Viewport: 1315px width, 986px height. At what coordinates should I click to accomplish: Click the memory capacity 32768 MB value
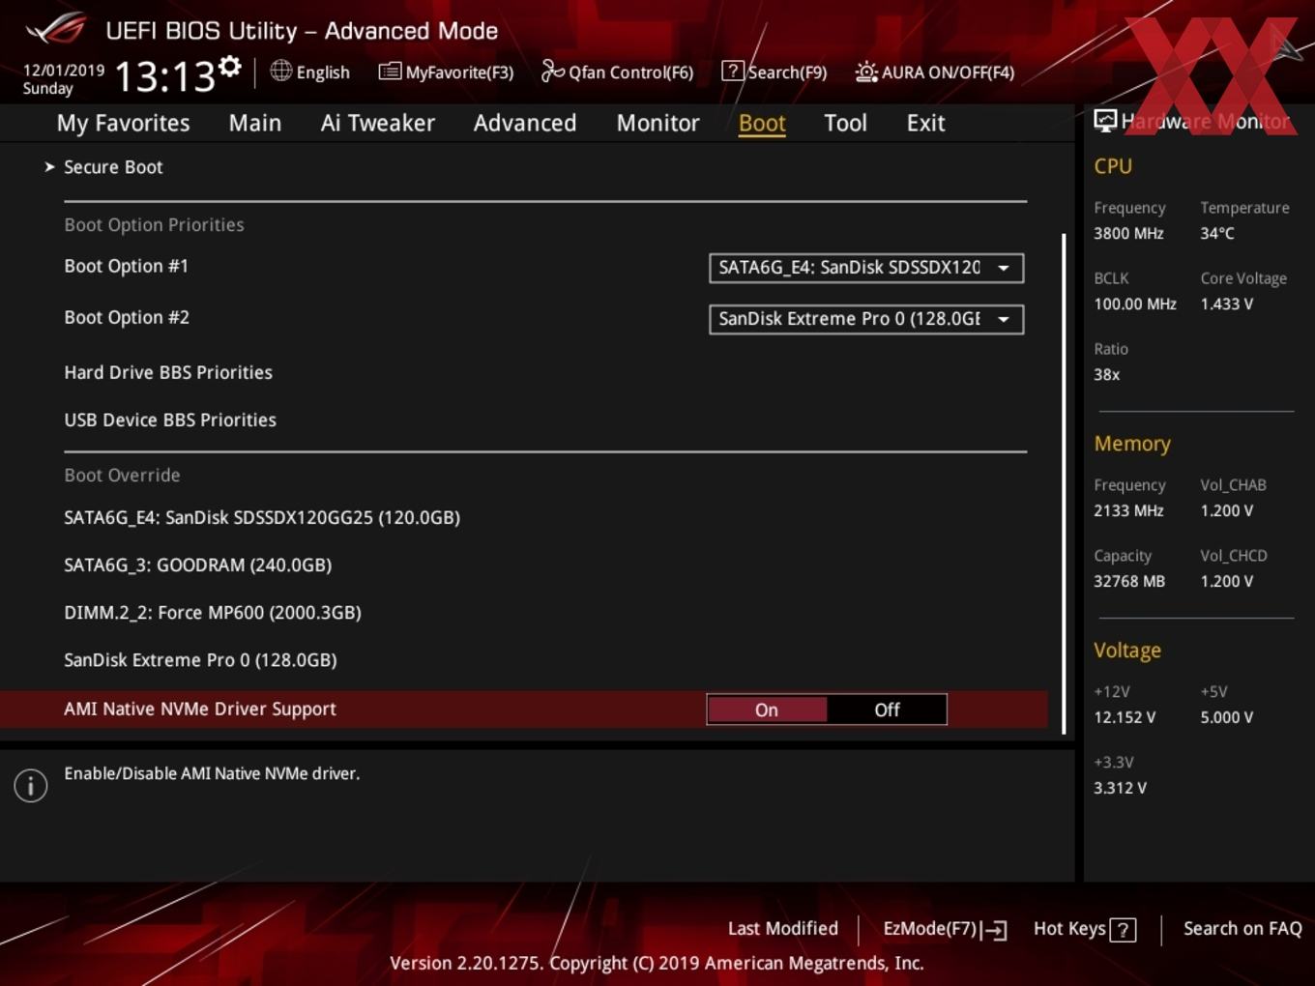click(x=1129, y=581)
